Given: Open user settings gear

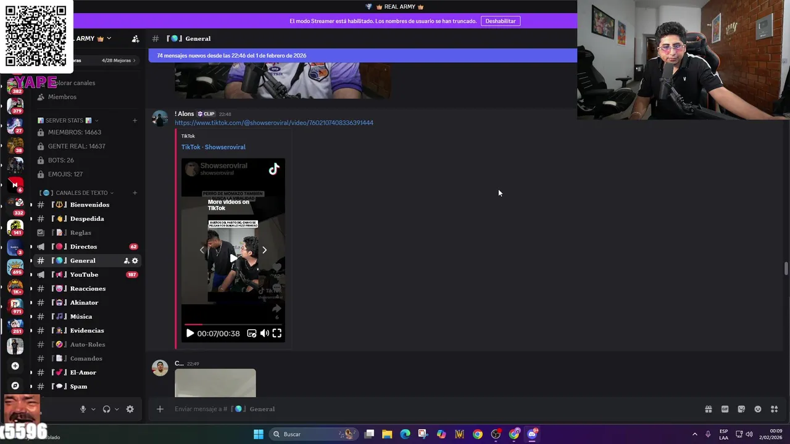Looking at the screenshot, I should (x=130, y=409).
